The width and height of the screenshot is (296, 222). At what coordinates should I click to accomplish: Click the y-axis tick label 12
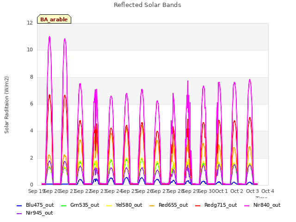(30, 23)
